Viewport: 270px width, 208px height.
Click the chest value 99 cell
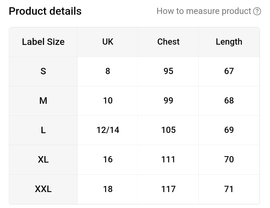[x=168, y=101]
